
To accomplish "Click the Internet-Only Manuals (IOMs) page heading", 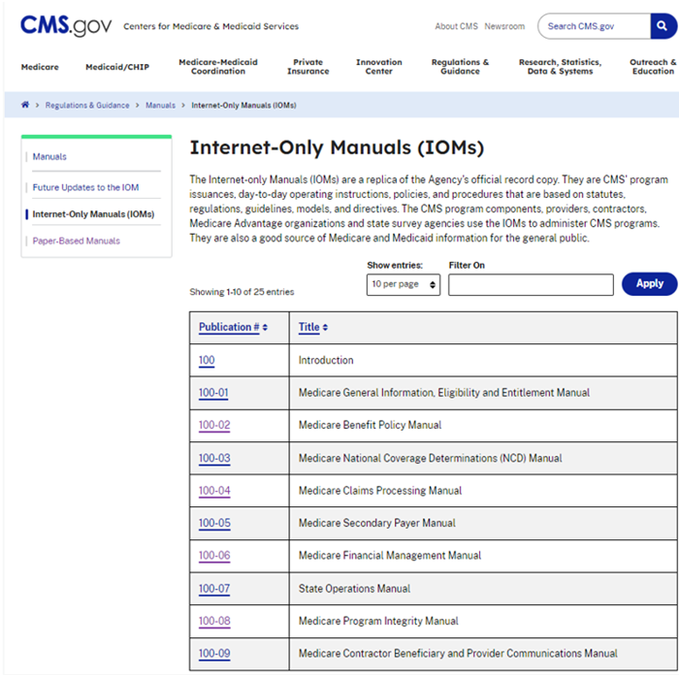I will (337, 147).
